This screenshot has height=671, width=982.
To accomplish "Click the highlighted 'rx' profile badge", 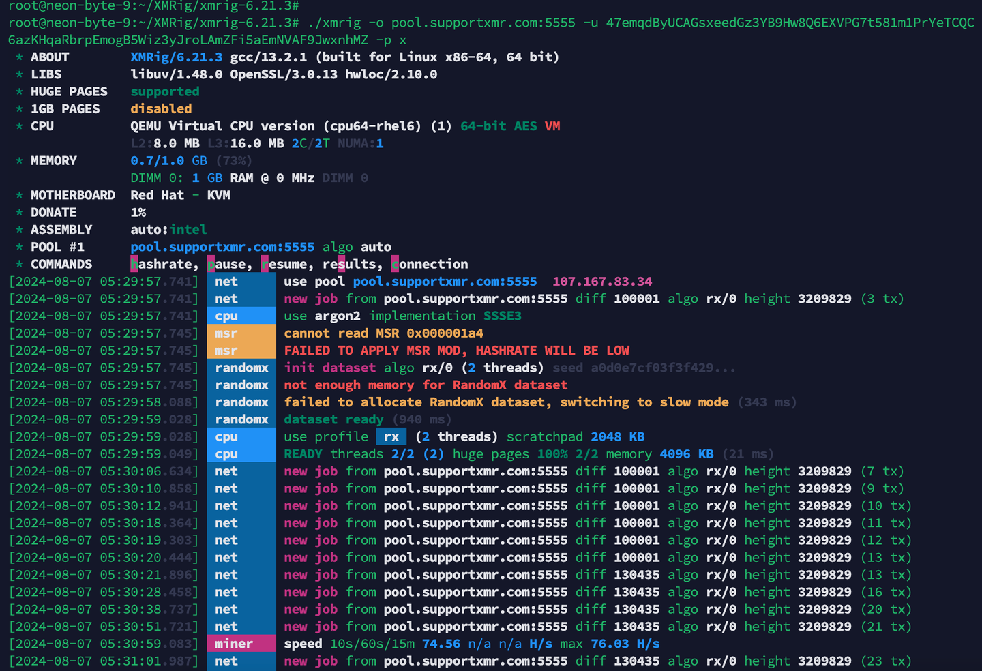I will 391,436.
